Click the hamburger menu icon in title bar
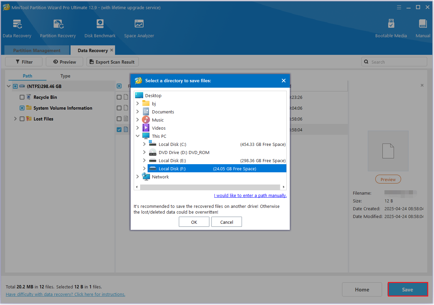 399,7
